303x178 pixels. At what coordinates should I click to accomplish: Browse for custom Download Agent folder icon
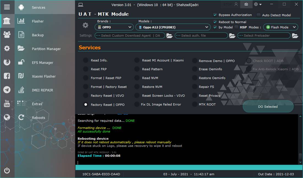pyautogui.click(x=169, y=36)
